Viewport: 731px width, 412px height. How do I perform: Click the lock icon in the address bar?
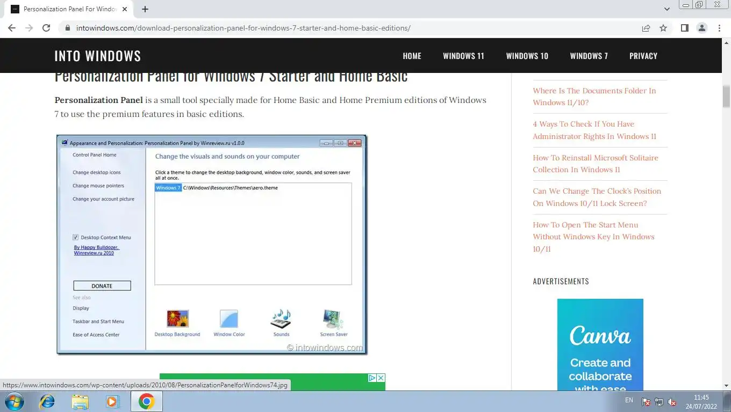click(x=67, y=28)
